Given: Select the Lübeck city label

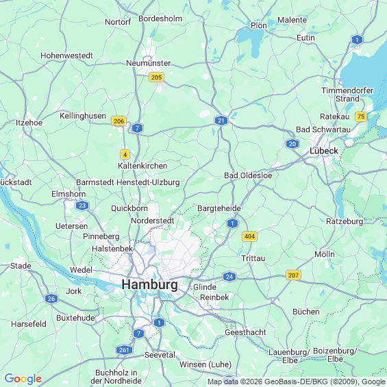Looking at the screenshot, I should point(324,151).
